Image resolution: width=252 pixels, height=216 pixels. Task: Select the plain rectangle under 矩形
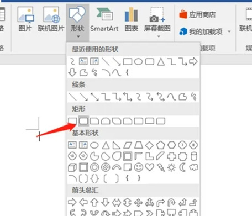pos(72,121)
